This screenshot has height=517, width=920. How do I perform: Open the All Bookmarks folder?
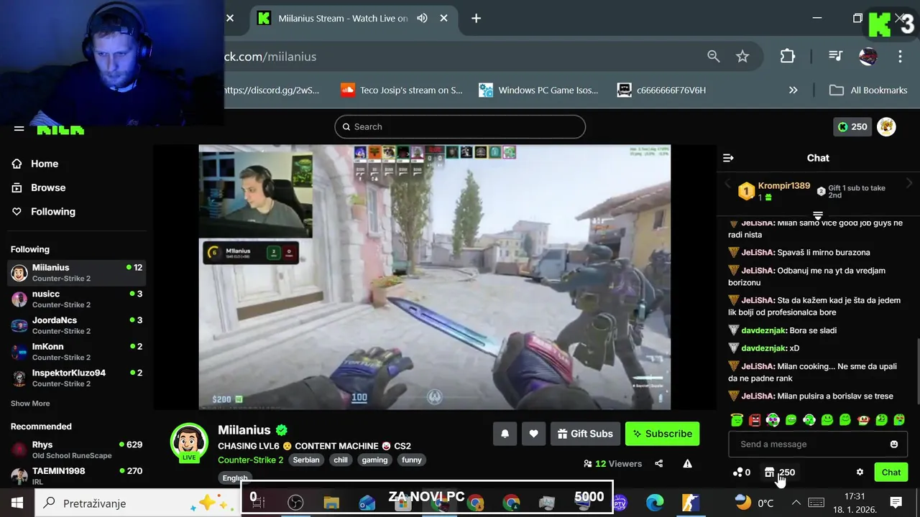click(868, 90)
